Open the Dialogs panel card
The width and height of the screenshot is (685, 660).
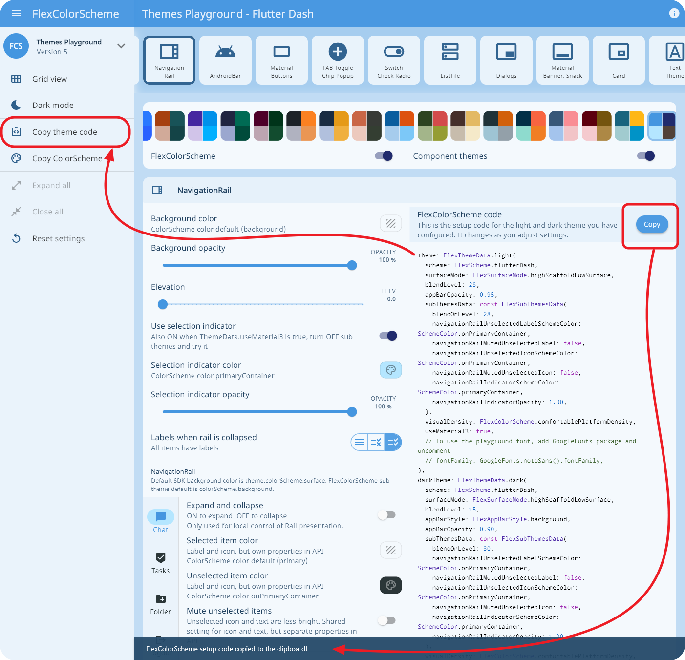(x=506, y=60)
